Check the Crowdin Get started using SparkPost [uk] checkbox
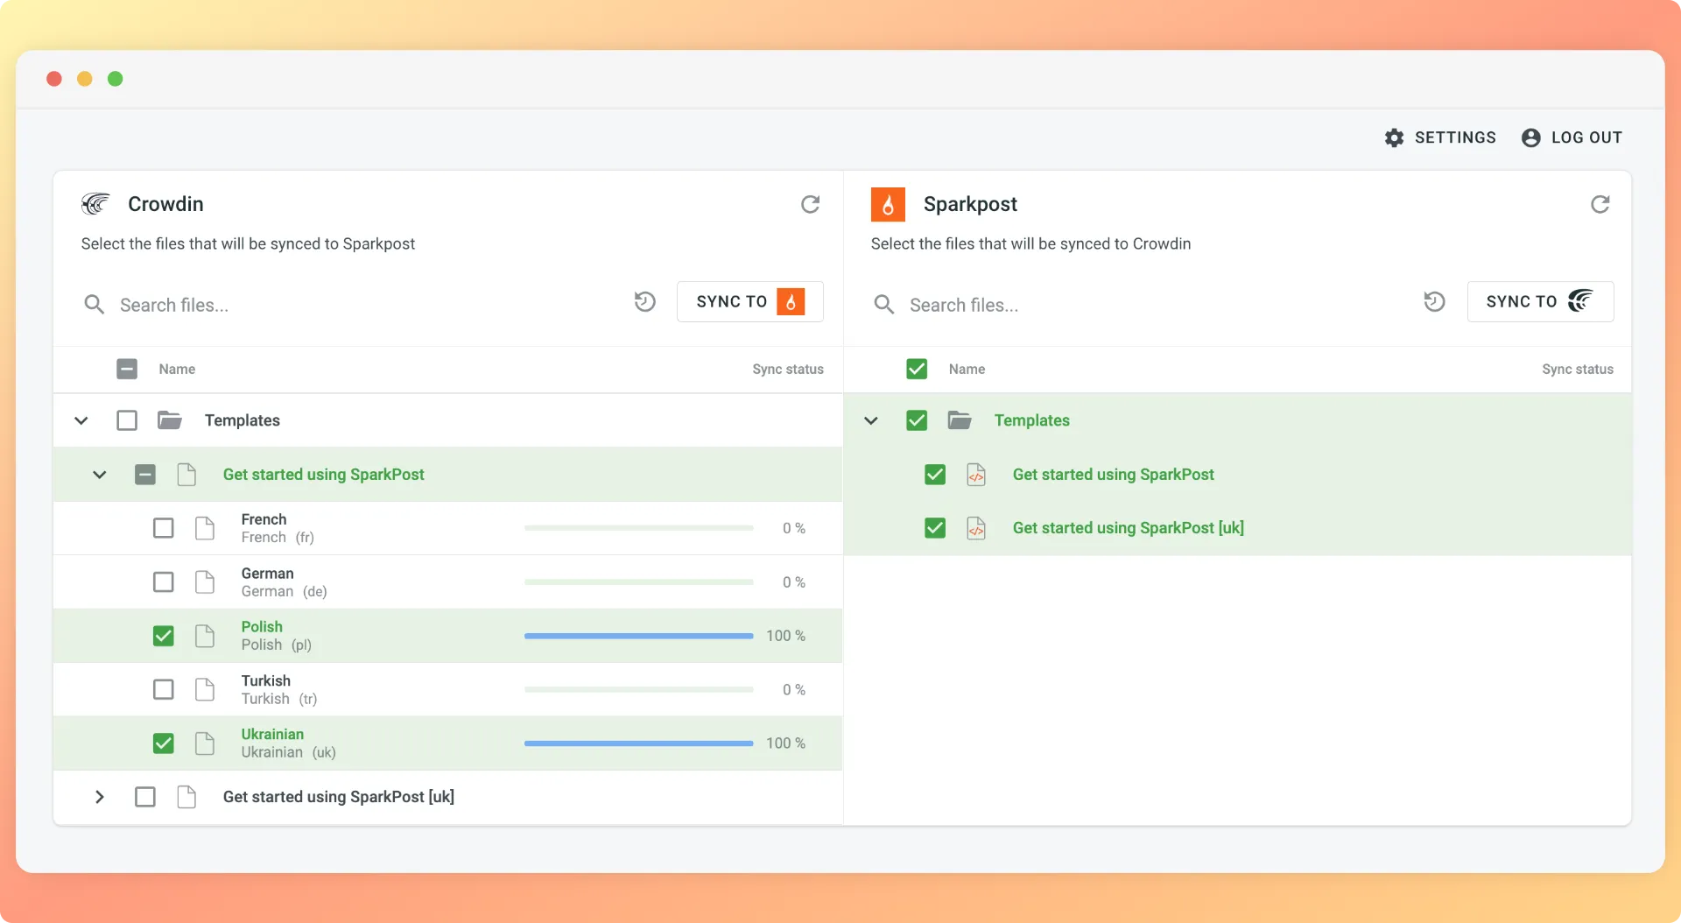This screenshot has width=1681, height=923. [x=145, y=797]
